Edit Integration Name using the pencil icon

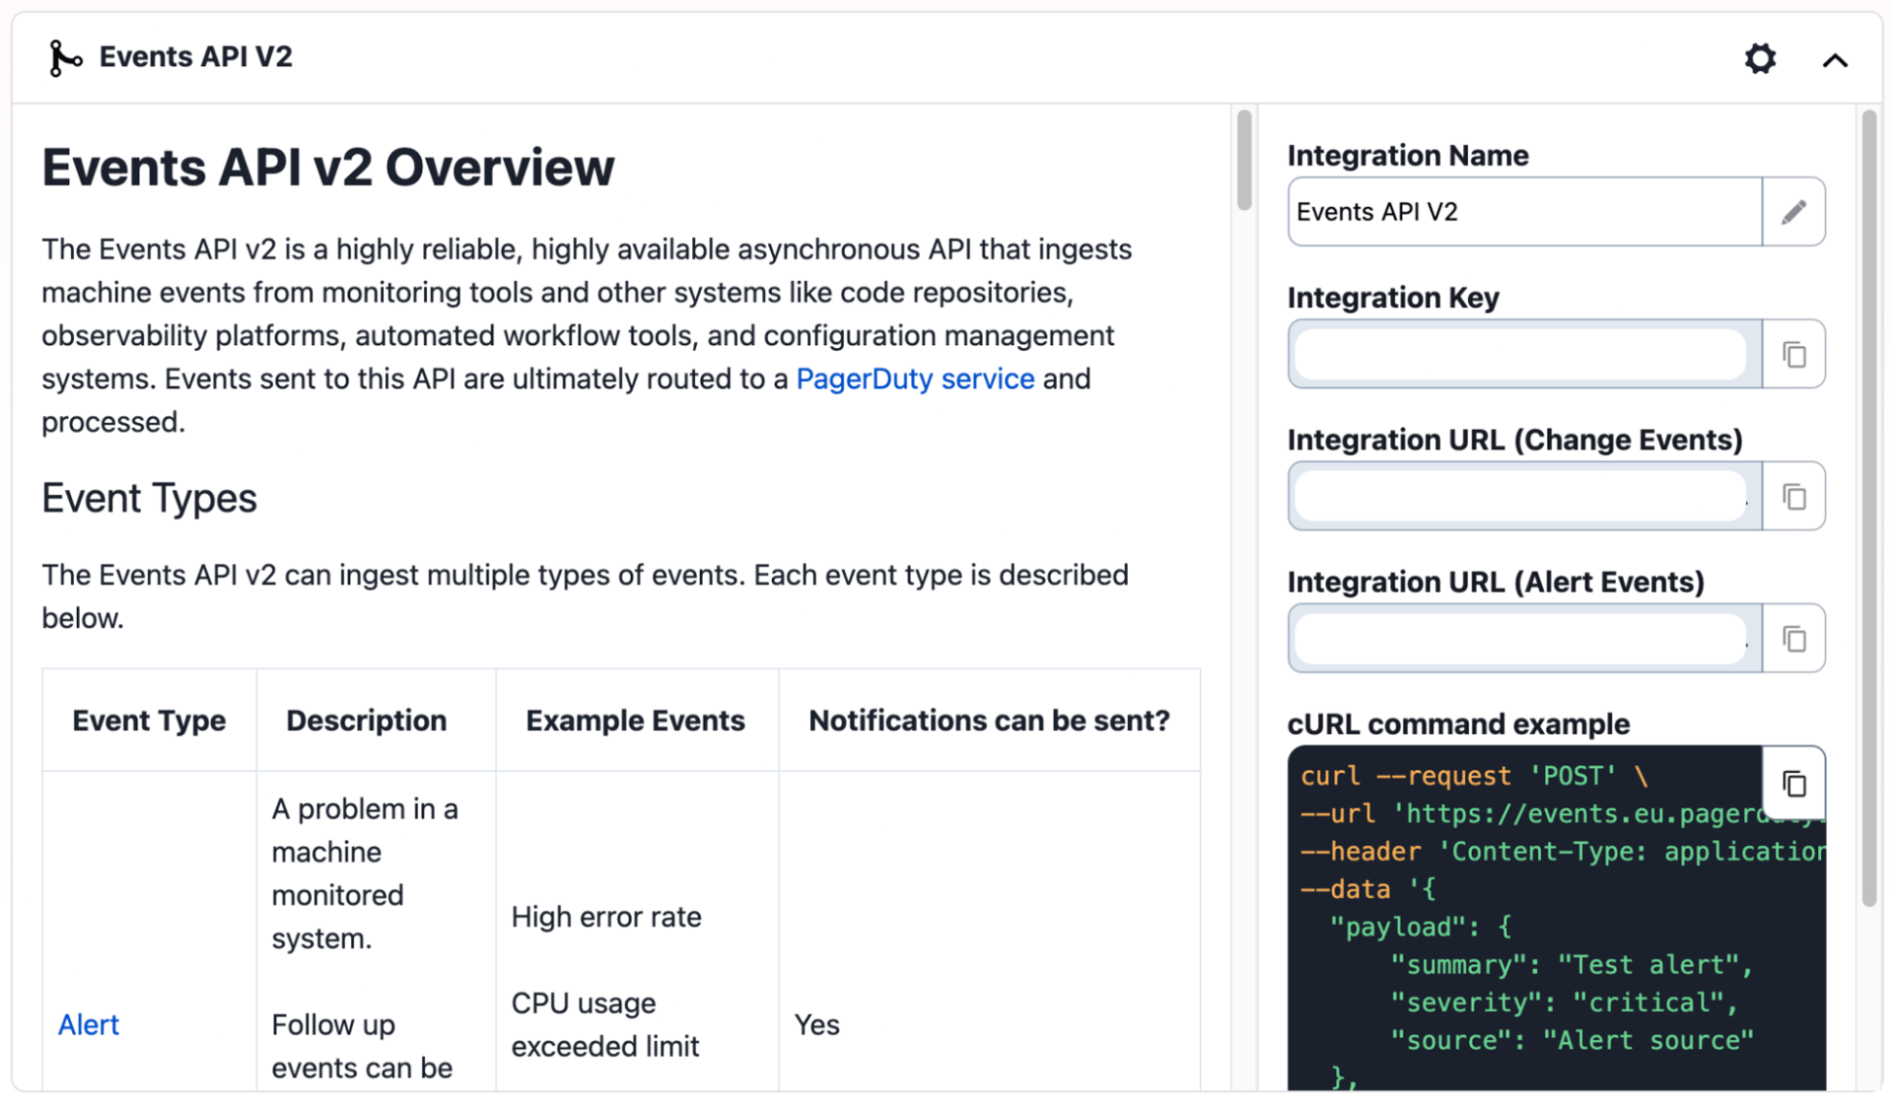1794,211
